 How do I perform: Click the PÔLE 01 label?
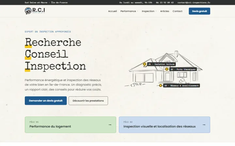[x=34, y=122]
